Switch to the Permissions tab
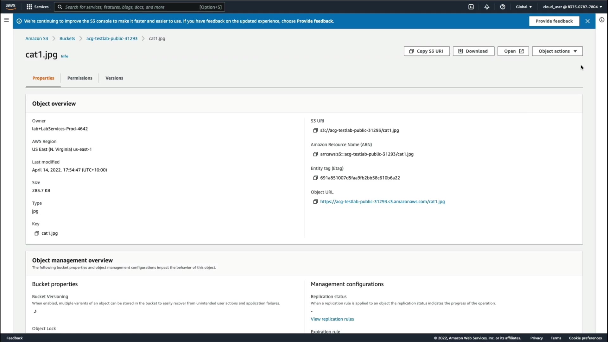This screenshot has height=342, width=608. tap(80, 78)
